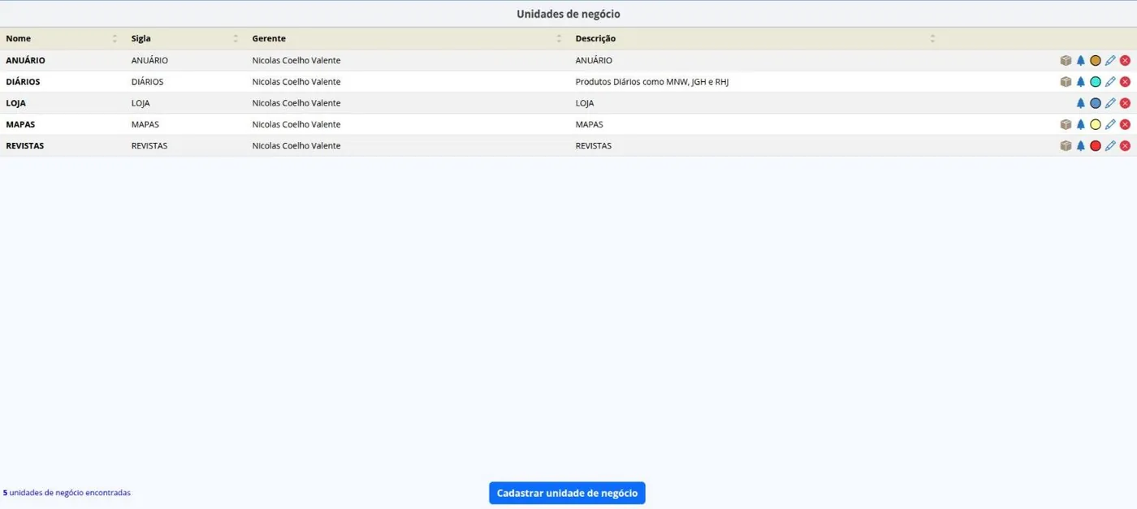Edit the ANUÁRIO unit with the pencil
The image size is (1137, 509).
coord(1110,60)
